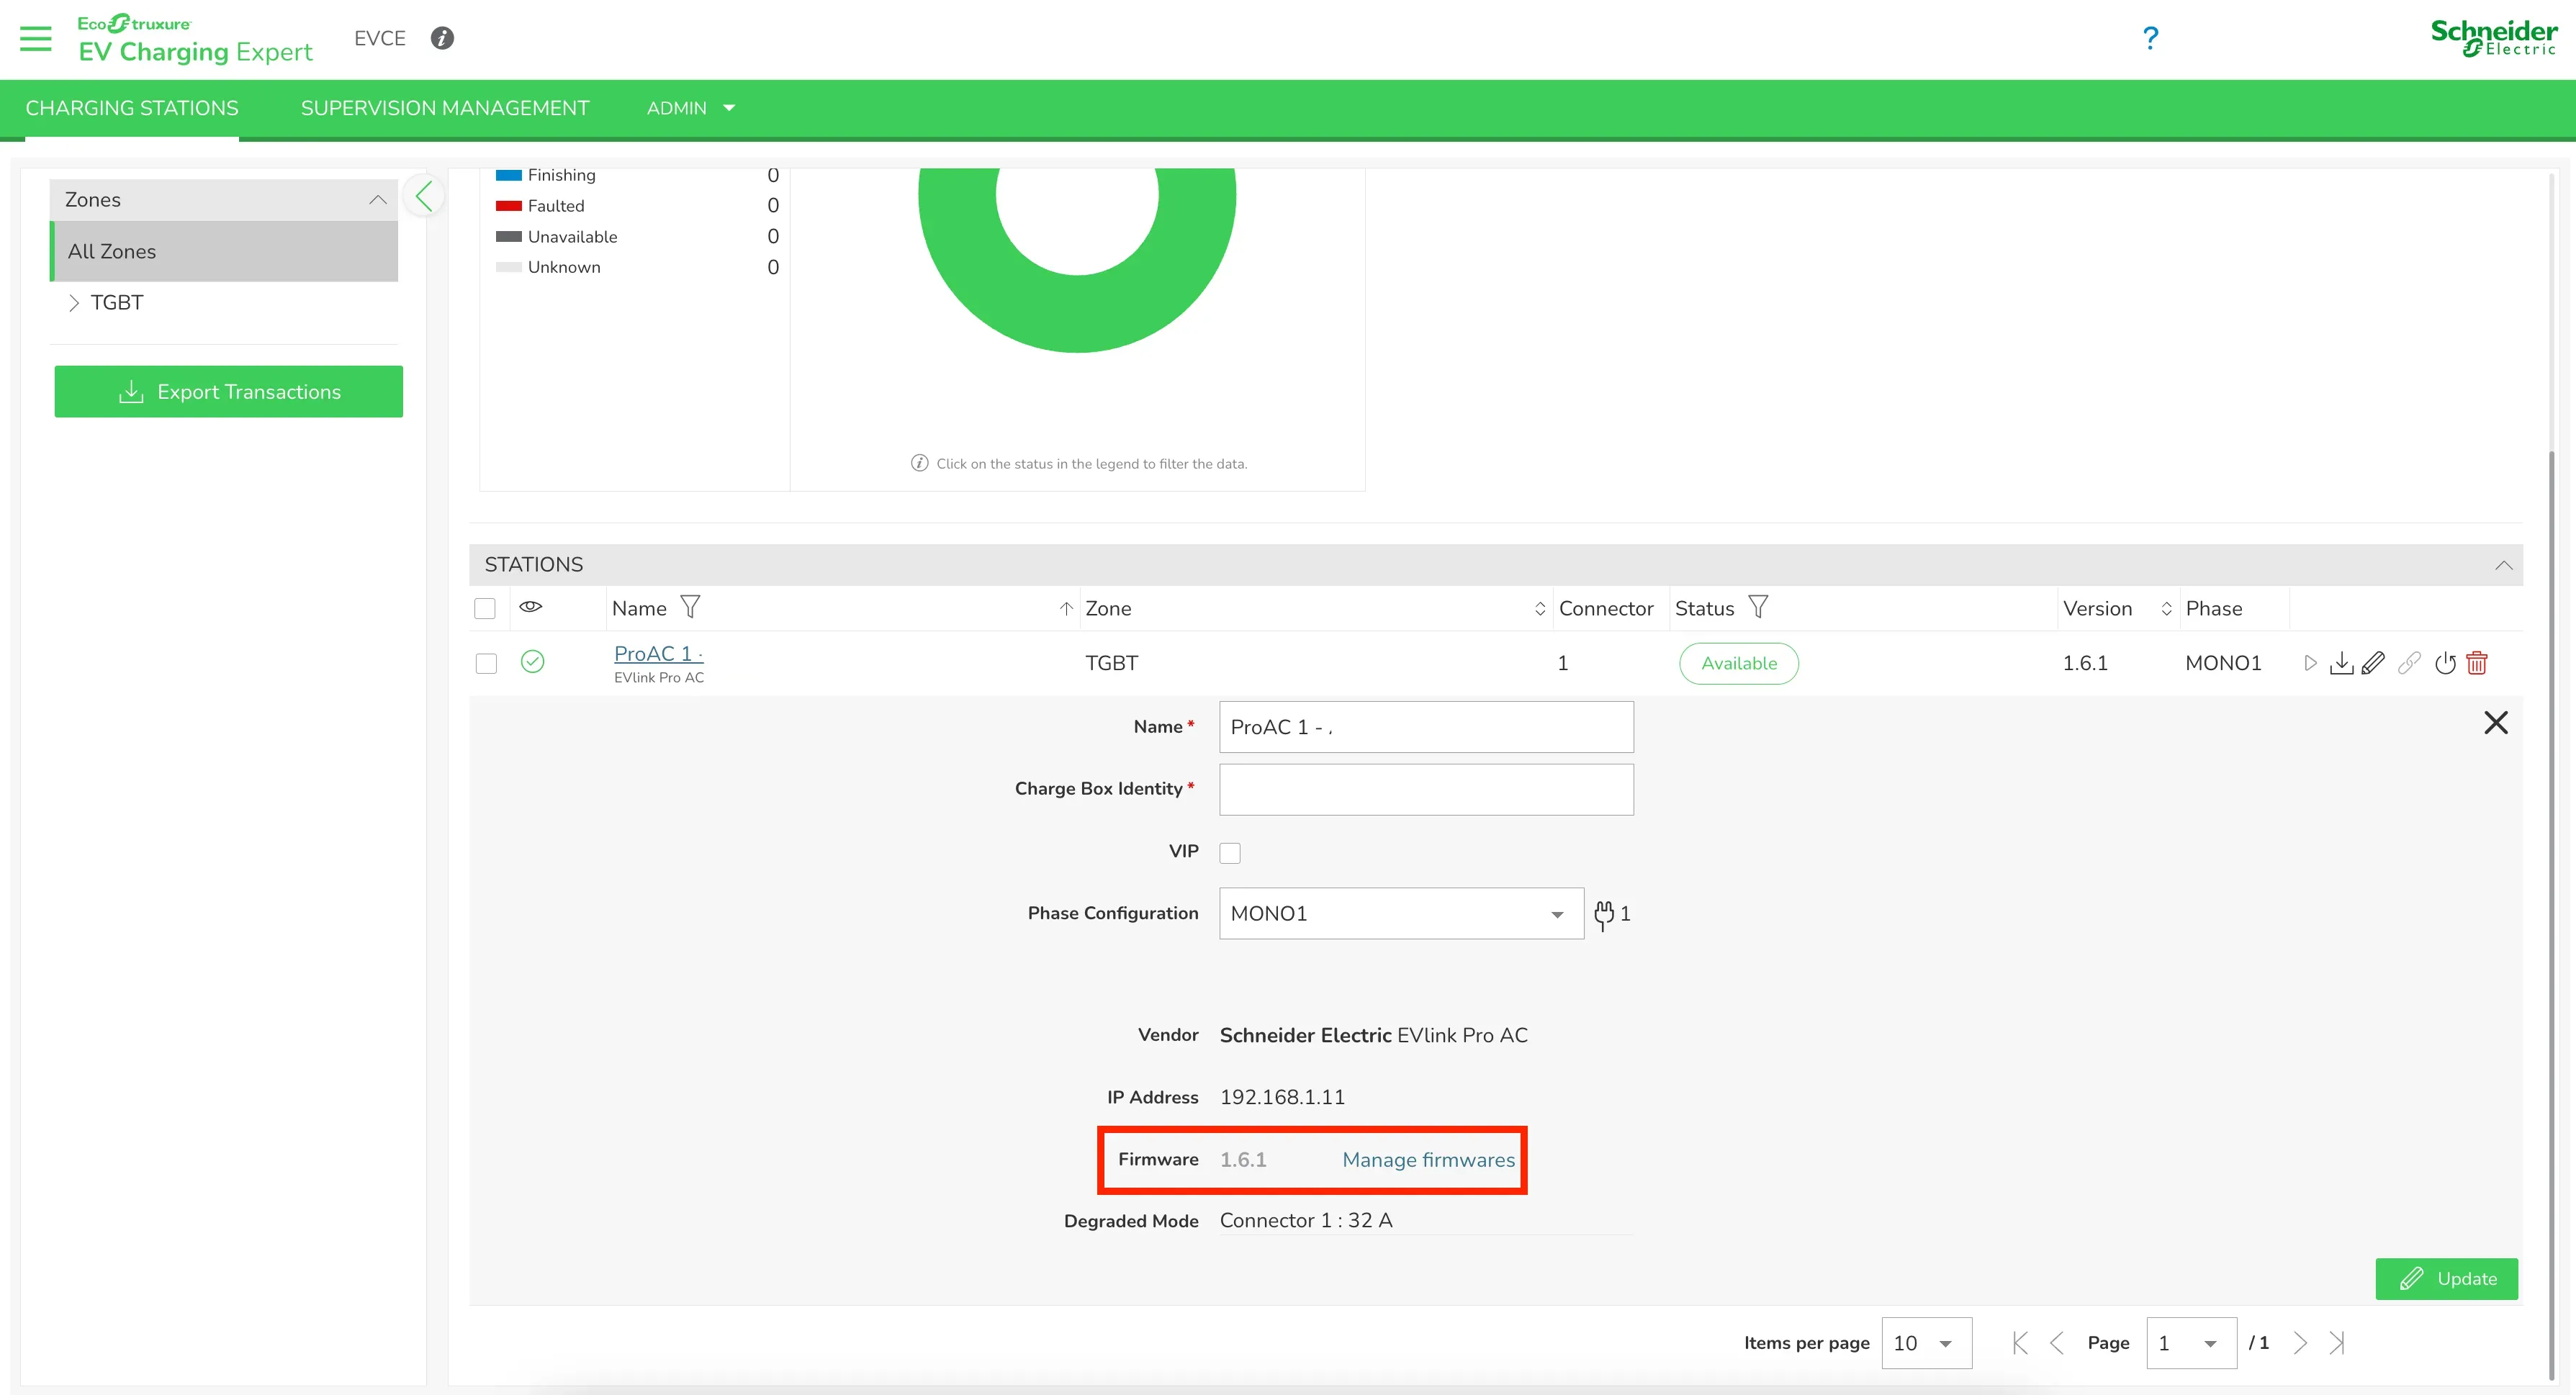Click the MONO1 phase cell in table

[x=2223, y=663]
